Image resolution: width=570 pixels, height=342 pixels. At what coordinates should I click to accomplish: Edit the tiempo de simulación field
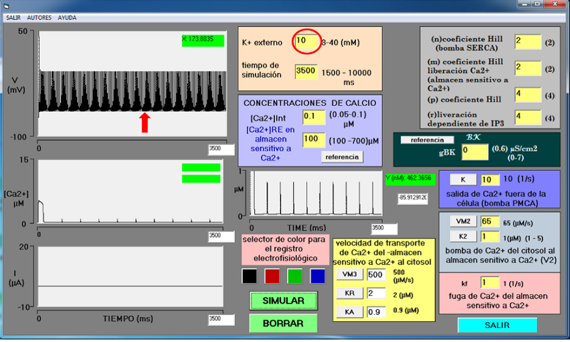click(x=306, y=72)
